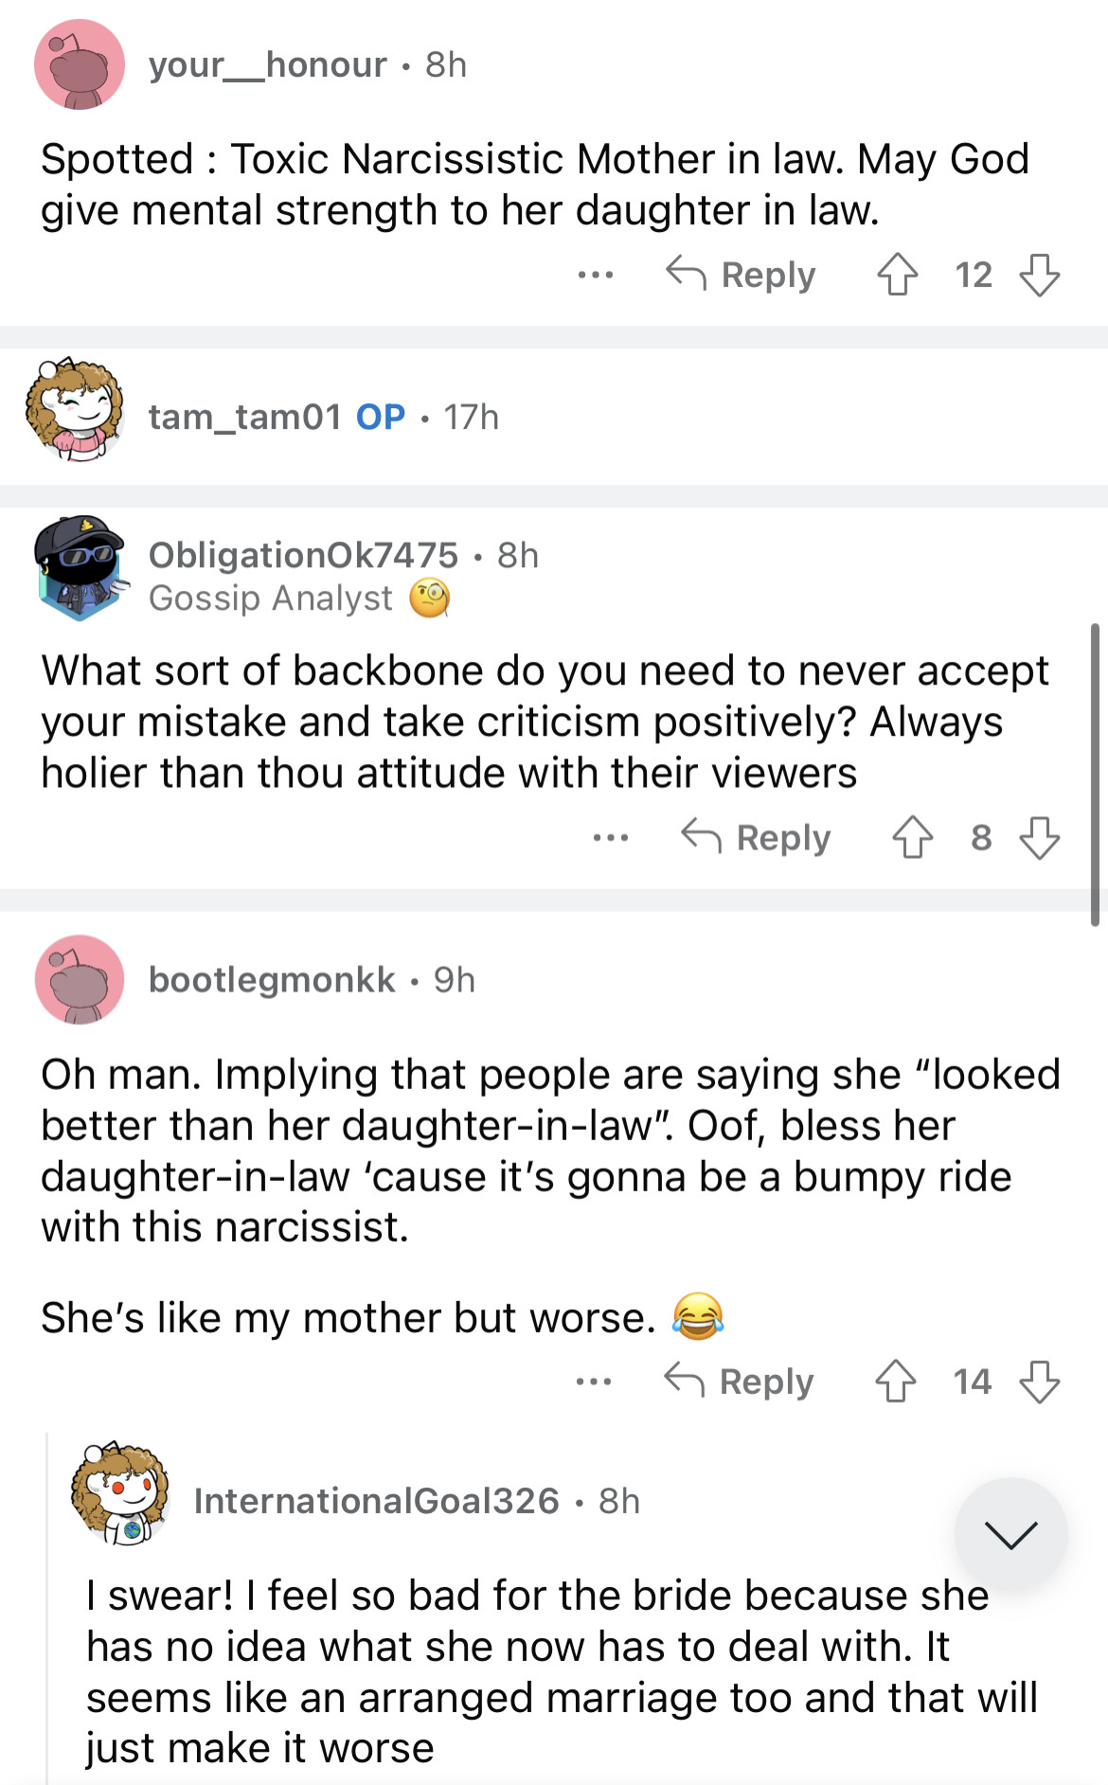This screenshot has width=1108, height=1785.
Task: Open more options on bootlegmonkk's comment
Action: [594, 1382]
